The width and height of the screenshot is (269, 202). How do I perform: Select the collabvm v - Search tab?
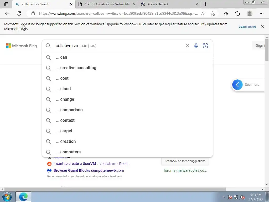click(x=44, y=4)
